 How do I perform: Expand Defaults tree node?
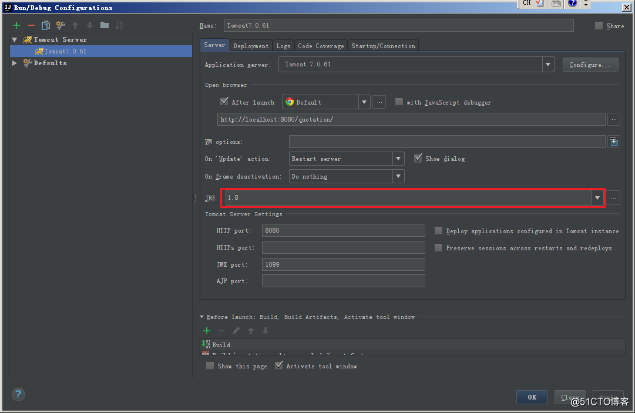(x=15, y=63)
